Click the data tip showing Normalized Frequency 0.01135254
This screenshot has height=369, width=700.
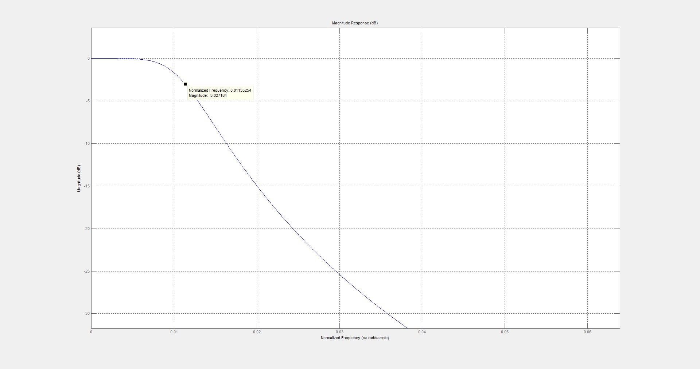pyautogui.click(x=220, y=93)
